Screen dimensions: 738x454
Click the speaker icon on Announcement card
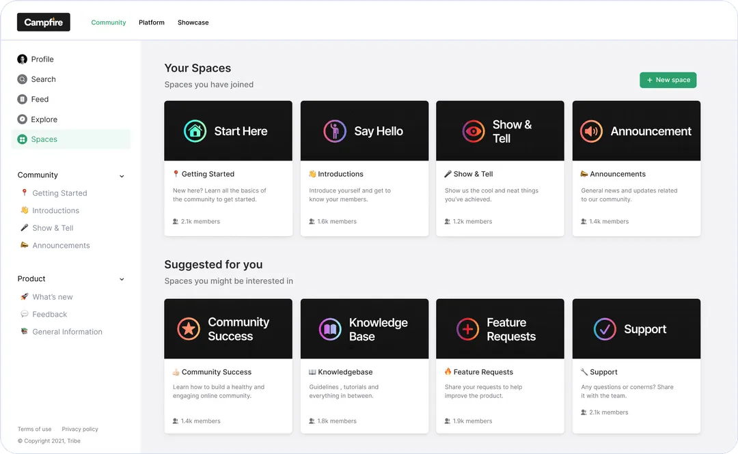coord(591,131)
